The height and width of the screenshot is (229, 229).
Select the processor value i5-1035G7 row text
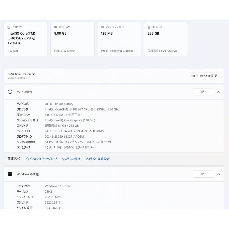83,109
